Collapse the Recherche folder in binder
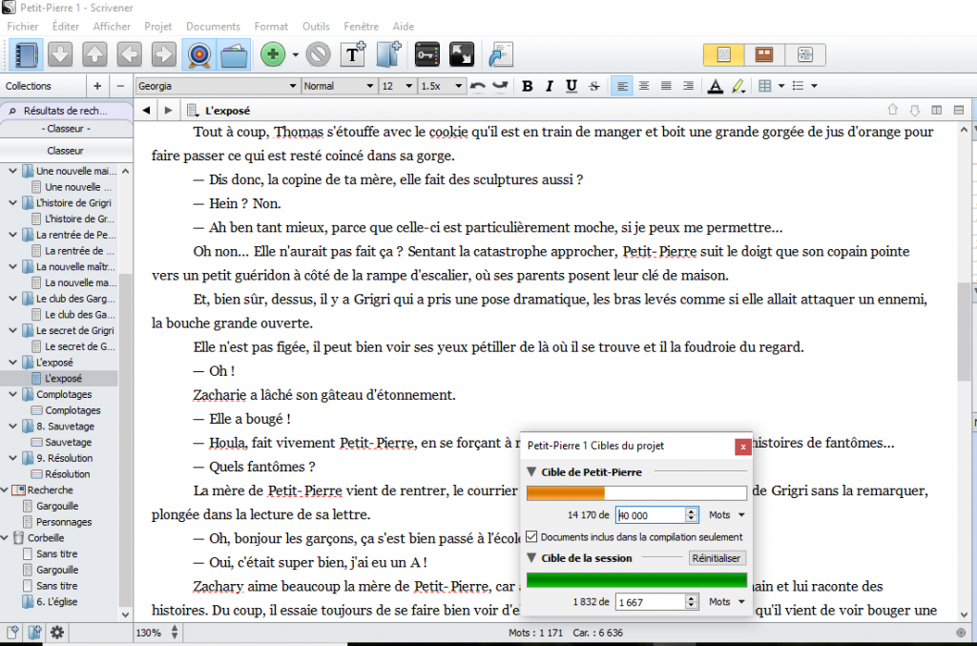Image resolution: width=977 pixels, height=646 pixels. pos(5,490)
